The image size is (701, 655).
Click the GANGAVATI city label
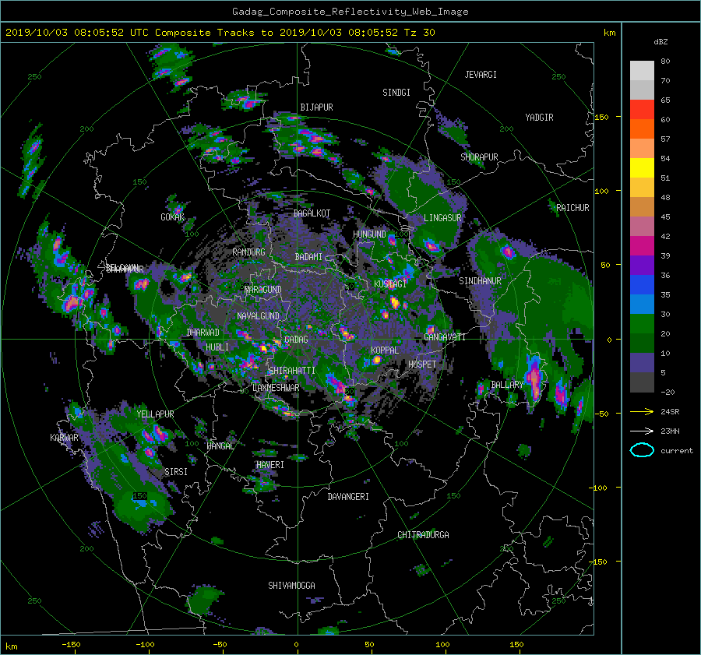point(445,337)
